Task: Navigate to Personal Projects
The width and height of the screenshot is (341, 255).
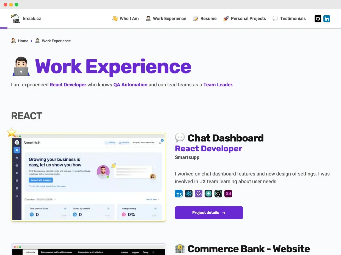Action: coord(244,19)
